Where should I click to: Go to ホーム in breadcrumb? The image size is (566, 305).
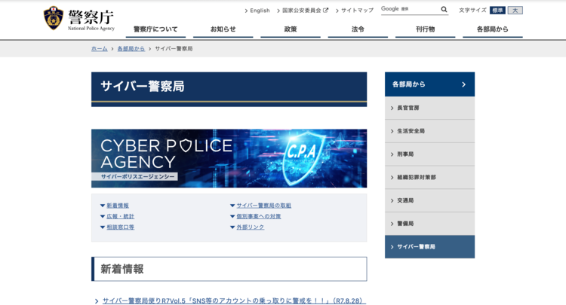100,49
